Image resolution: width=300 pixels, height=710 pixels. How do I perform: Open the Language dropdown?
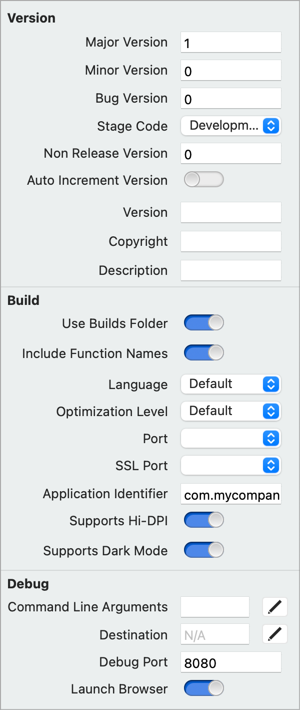click(x=230, y=384)
